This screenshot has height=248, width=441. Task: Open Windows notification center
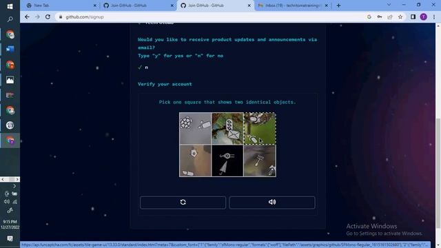click(x=10, y=239)
